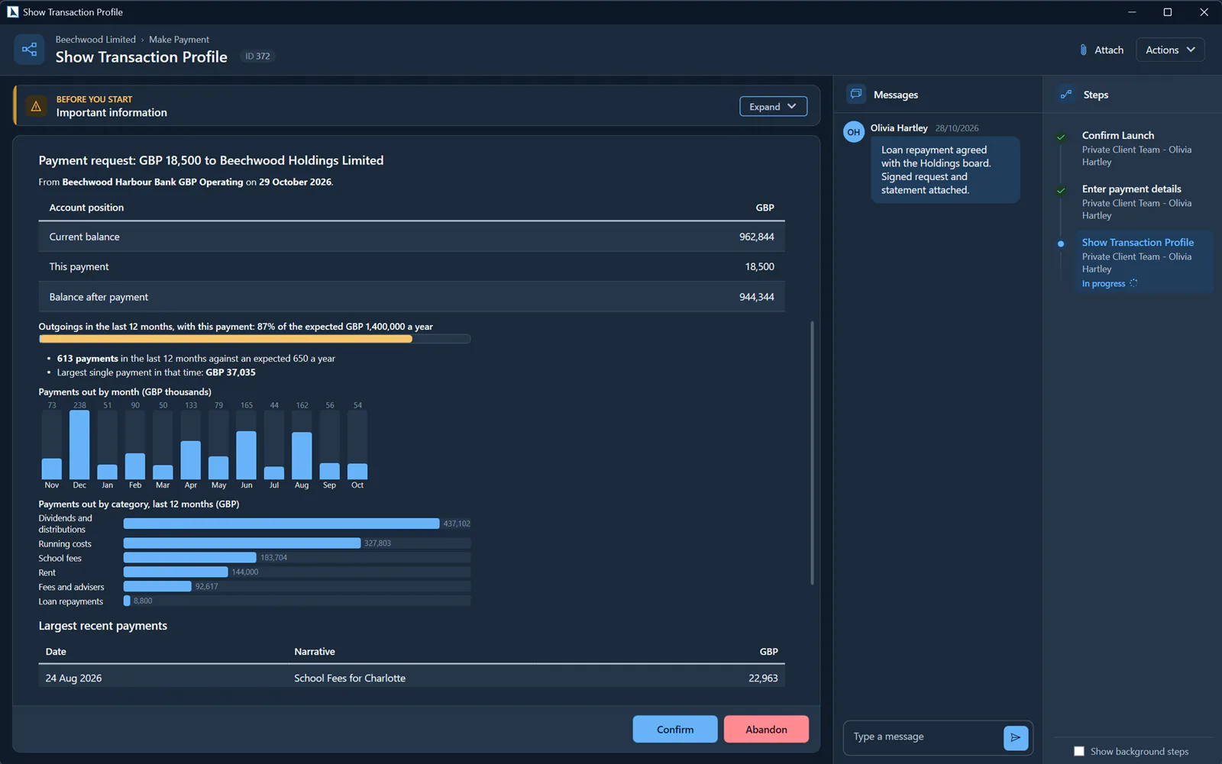Click the Narrative column header
The height and width of the screenshot is (764, 1222).
tap(315, 651)
